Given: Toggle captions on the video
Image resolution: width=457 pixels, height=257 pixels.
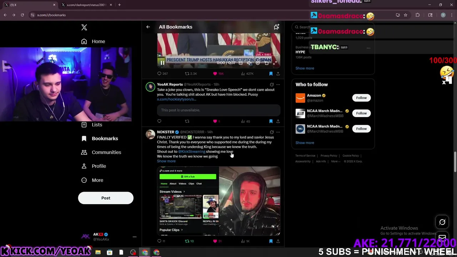Looking at the screenshot, I should (241, 63).
